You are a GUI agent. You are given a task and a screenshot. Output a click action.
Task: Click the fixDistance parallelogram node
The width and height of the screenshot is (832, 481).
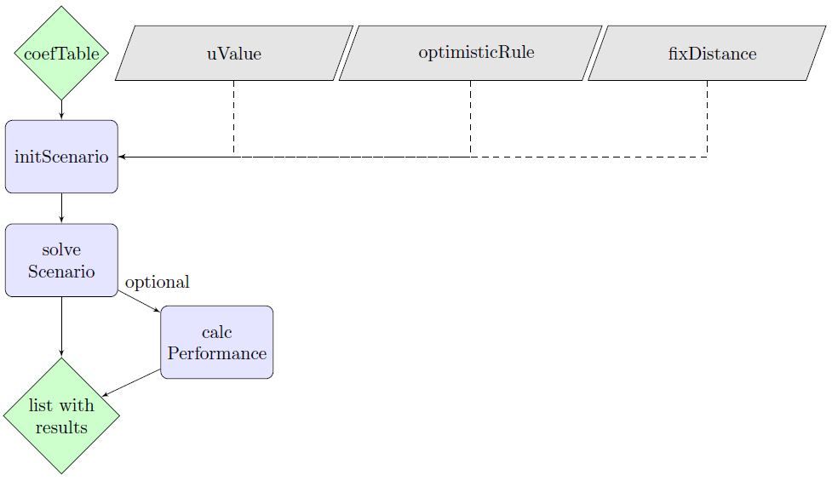pos(707,54)
